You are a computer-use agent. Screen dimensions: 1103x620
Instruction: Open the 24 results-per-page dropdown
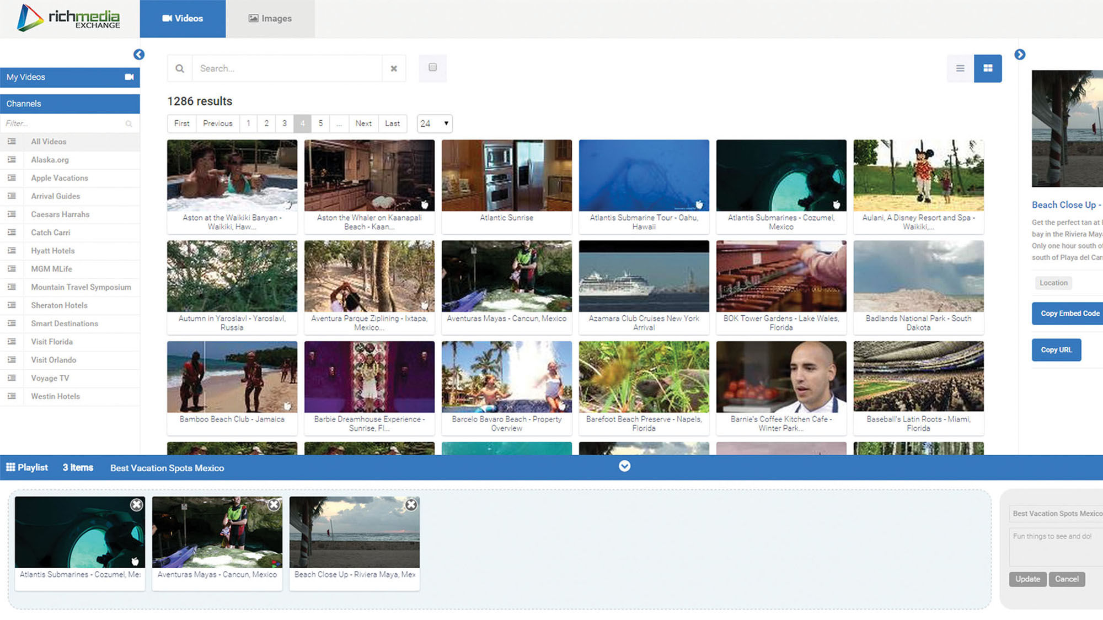point(435,123)
